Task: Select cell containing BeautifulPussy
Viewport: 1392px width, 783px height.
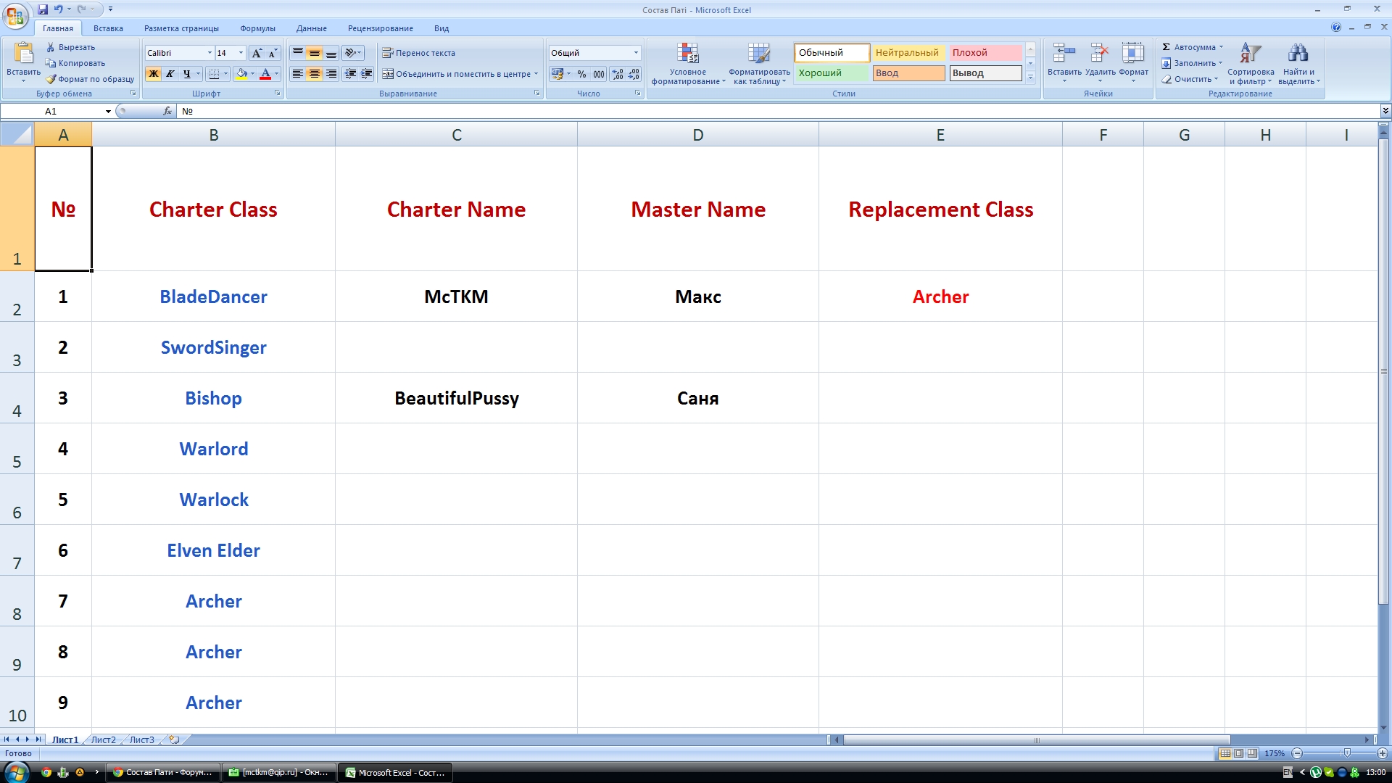Action: [456, 398]
